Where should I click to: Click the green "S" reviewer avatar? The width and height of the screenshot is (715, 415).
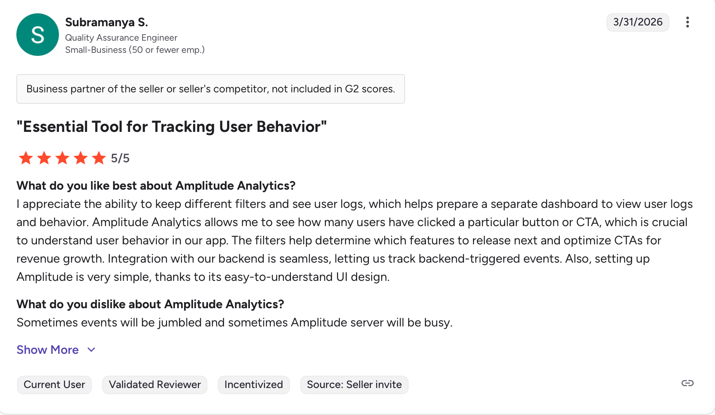tap(38, 35)
